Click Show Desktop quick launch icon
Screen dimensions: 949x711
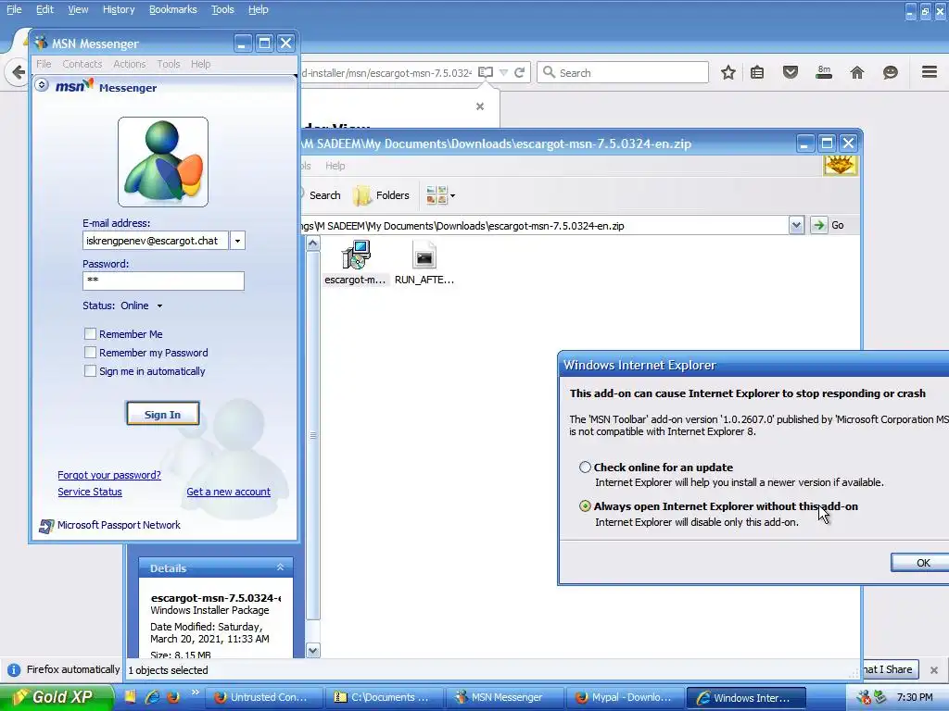pyautogui.click(x=130, y=697)
